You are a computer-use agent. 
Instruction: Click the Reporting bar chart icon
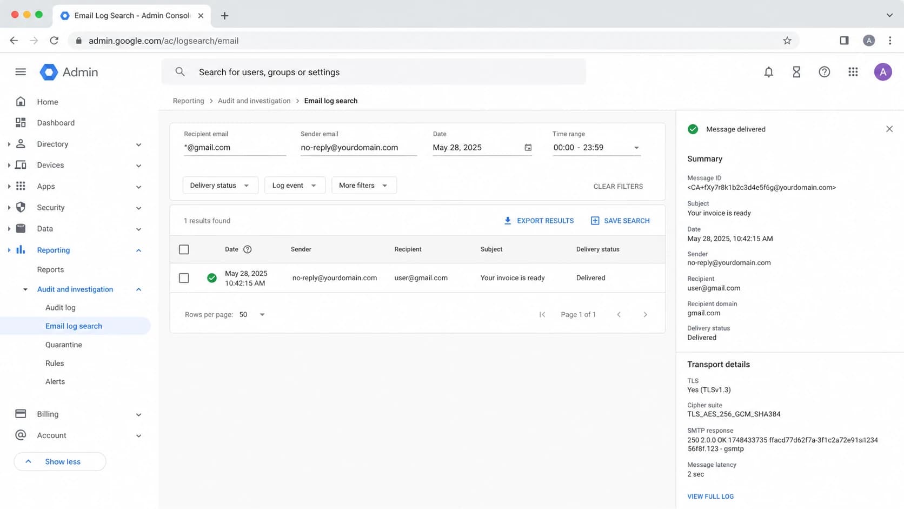pyautogui.click(x=21, y=250)
